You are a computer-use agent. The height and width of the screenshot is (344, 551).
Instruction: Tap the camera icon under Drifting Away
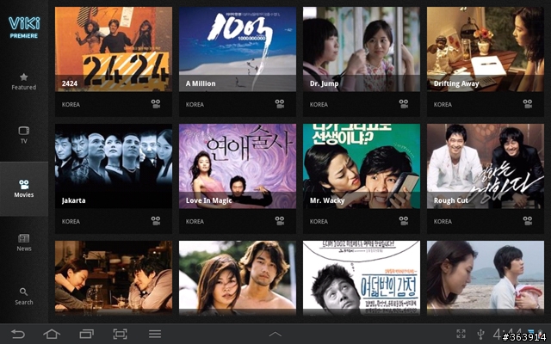pyautogui.click(x=528, y=104)
